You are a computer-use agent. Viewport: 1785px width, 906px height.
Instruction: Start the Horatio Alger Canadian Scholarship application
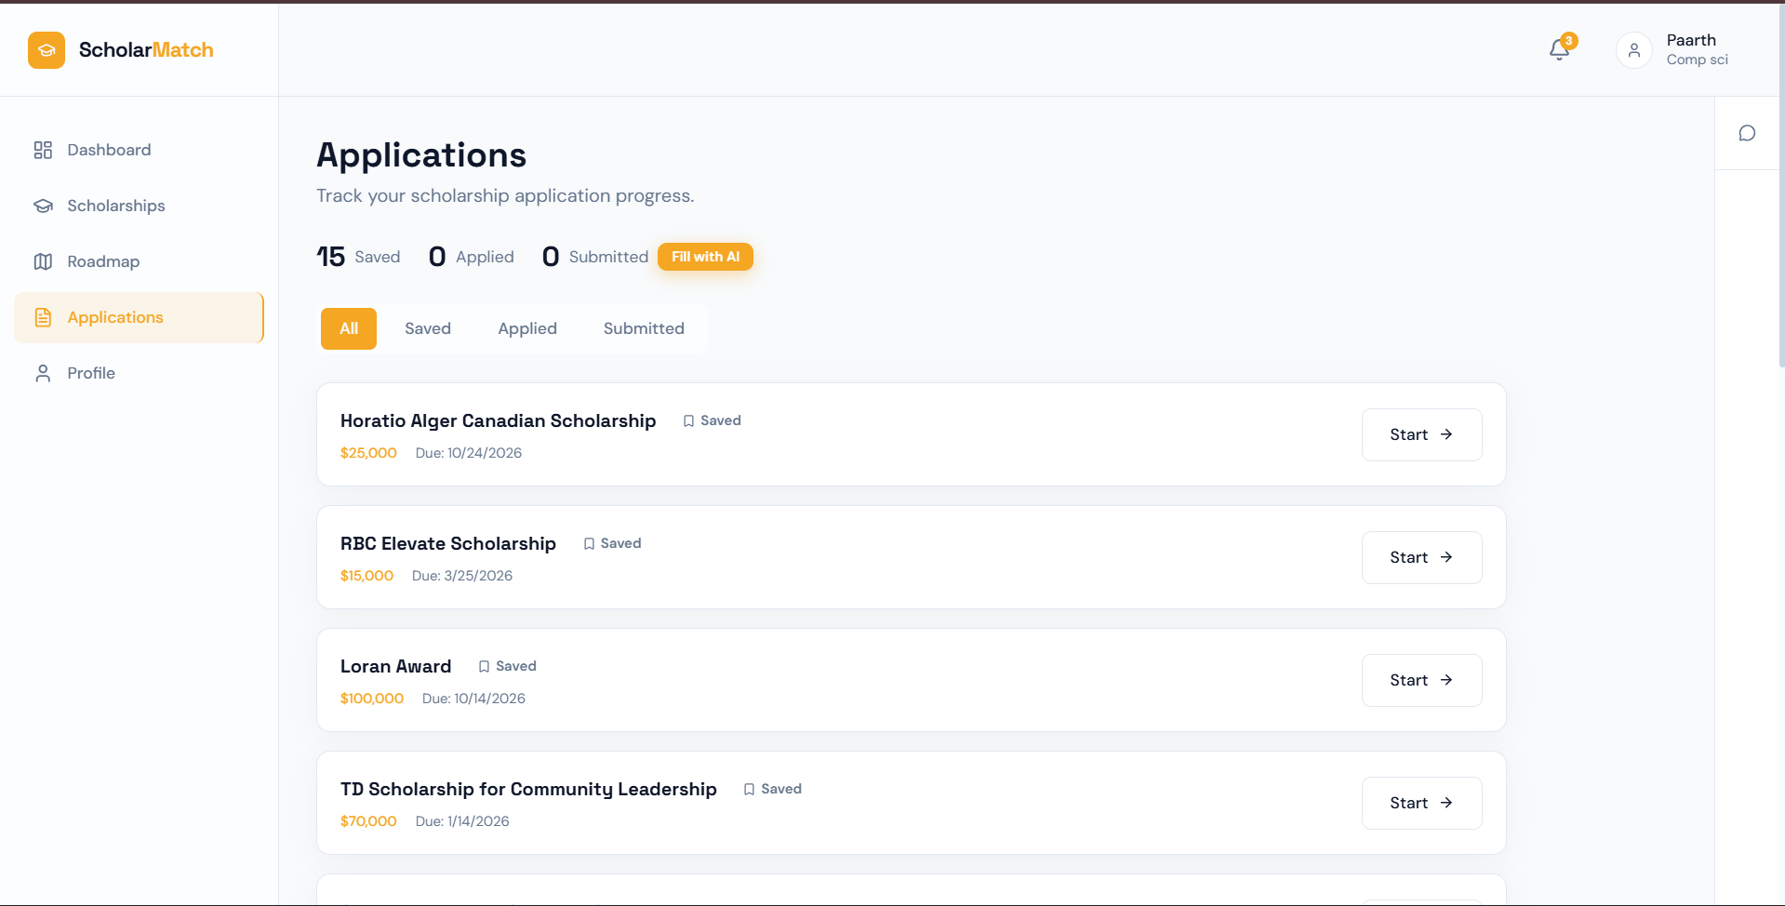tap(1421, 434)
